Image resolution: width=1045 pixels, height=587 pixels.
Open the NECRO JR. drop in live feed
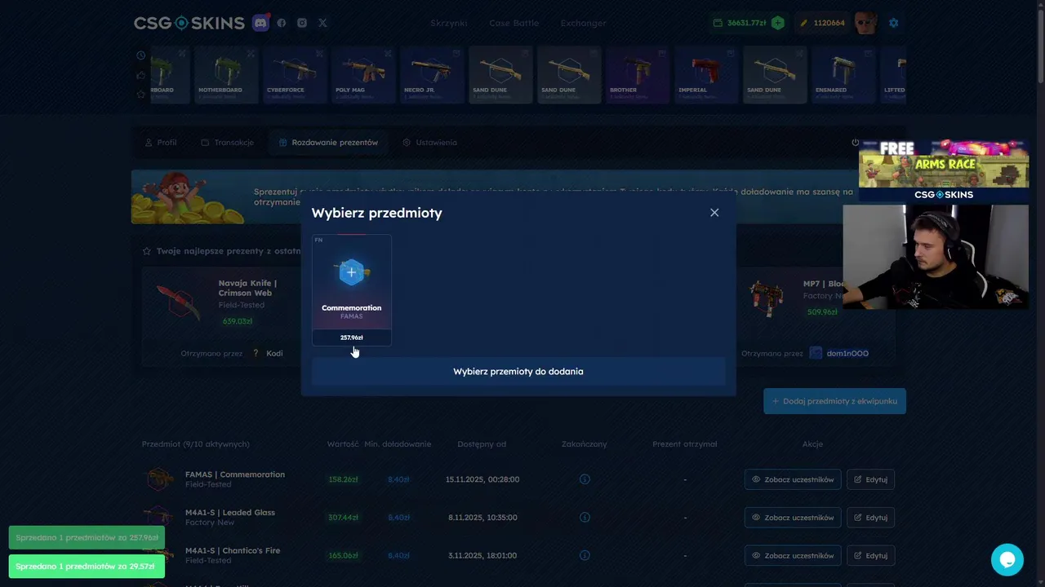[431, 75]
